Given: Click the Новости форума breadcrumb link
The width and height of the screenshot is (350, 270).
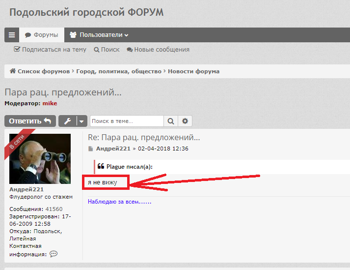Looking at the screenshot, I should 193,71.
